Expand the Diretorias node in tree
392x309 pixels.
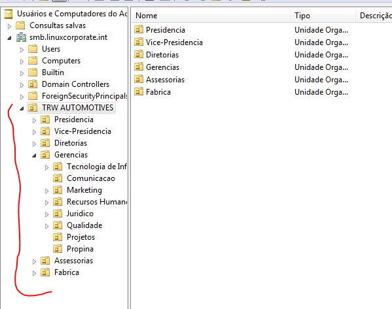click(35, 144)
